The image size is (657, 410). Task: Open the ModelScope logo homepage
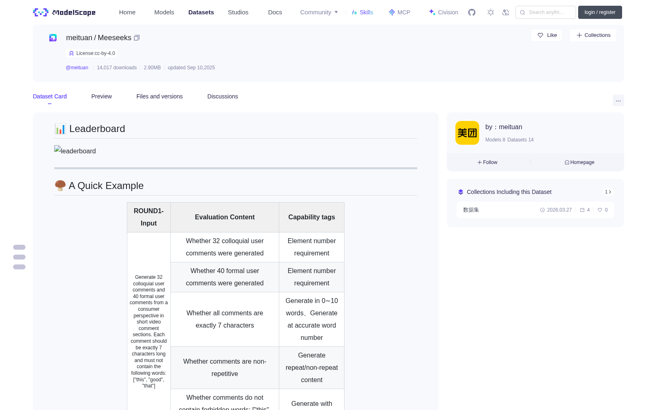[64, 12]
